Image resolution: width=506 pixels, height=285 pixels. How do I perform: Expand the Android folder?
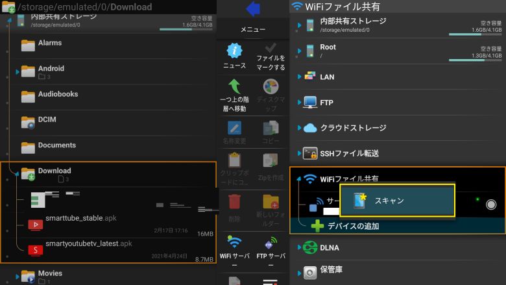pyautogui.click(x=17, y=71)
